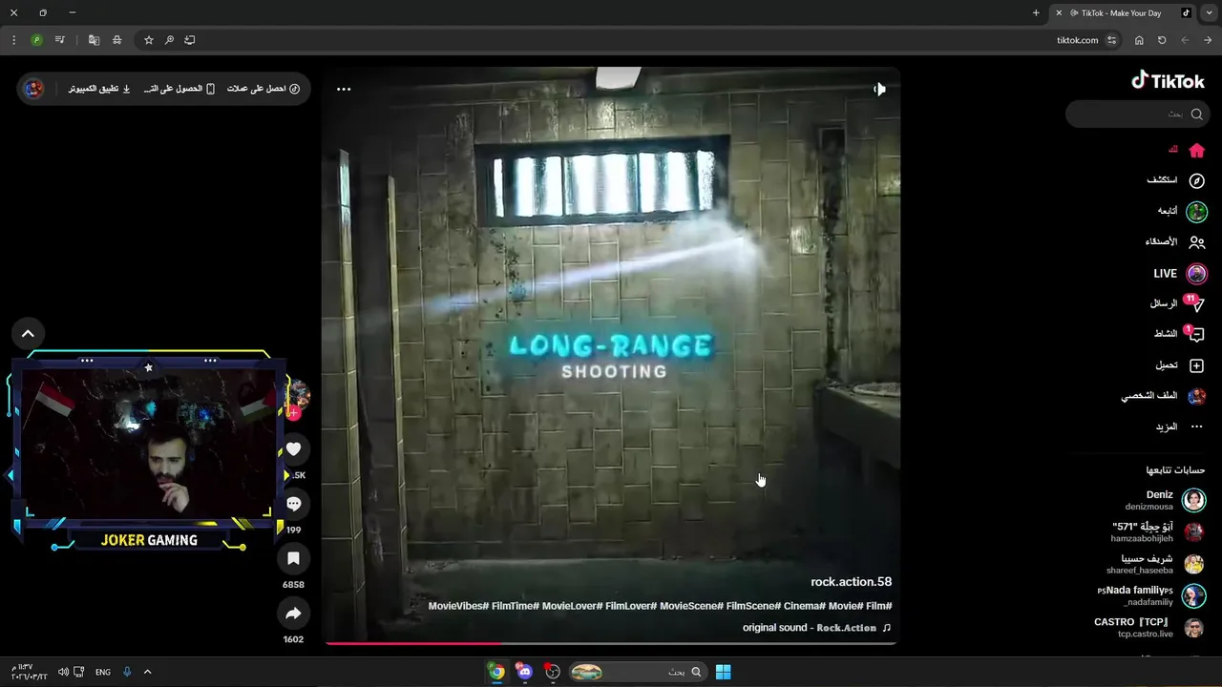Click the Google Translate toolbar icon
The image size is (1222, 687).
pyautogui.click(x=94, y=40)
